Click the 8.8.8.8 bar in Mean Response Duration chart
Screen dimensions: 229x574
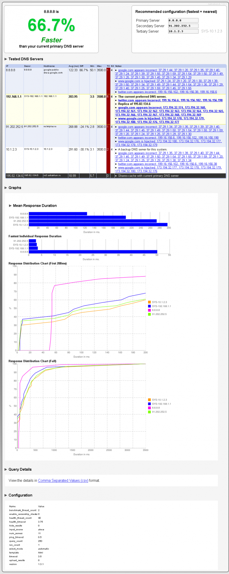click(58, 214)
